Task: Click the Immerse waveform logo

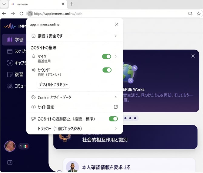Action: [10, 26]
